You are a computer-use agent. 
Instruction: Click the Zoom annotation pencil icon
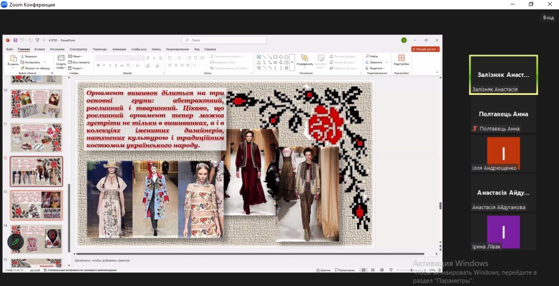tap(15, 241)
